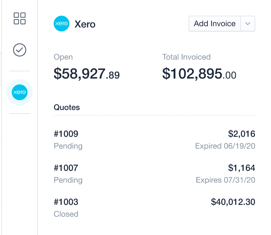The width and height of the screenshot is (271, 235).
Task: Open the four-squares dashboard grid icon
Action: (20, 18)
